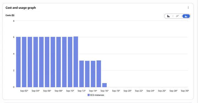The width and height of the screenshot is (198, 103).
Task: Click the Sep-30* axis label
Action: pyautogui.click(x=185, y=91)
